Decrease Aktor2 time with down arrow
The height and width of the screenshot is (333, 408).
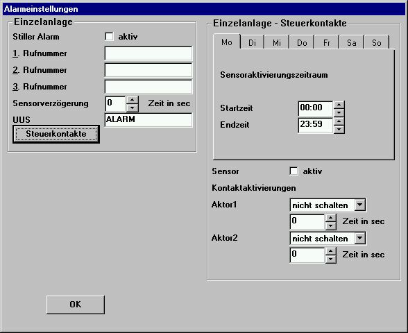[330, 259]
